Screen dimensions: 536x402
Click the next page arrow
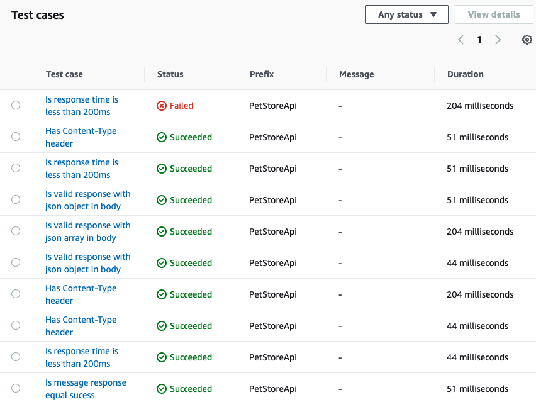tap(498, 40)
